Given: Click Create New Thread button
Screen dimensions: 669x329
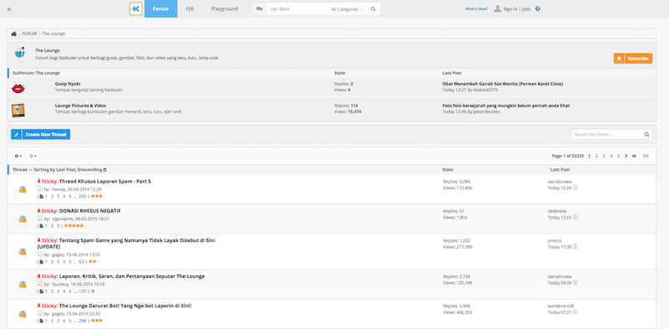Looking at the screenshot, I should pos(46,134).
